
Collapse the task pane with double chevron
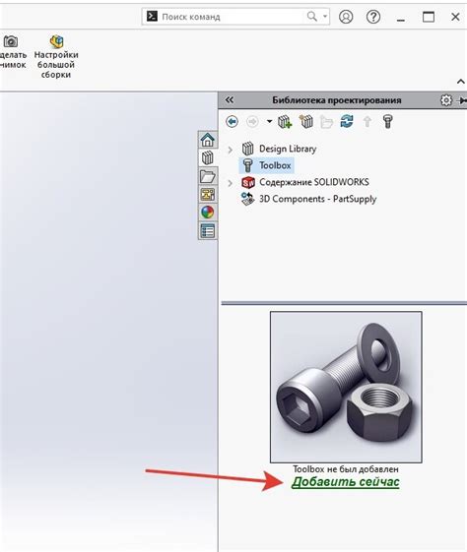(x=230, y=100)
